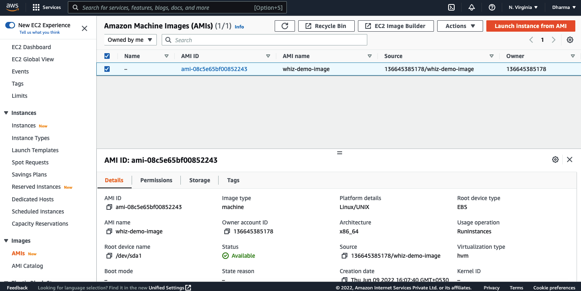Copy the AMI name whiz-demo-image

tap(109, 231)
